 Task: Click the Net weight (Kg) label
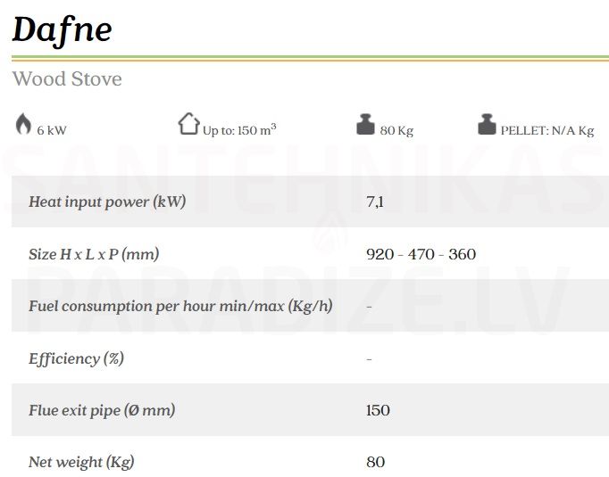(x=81, y=462)
